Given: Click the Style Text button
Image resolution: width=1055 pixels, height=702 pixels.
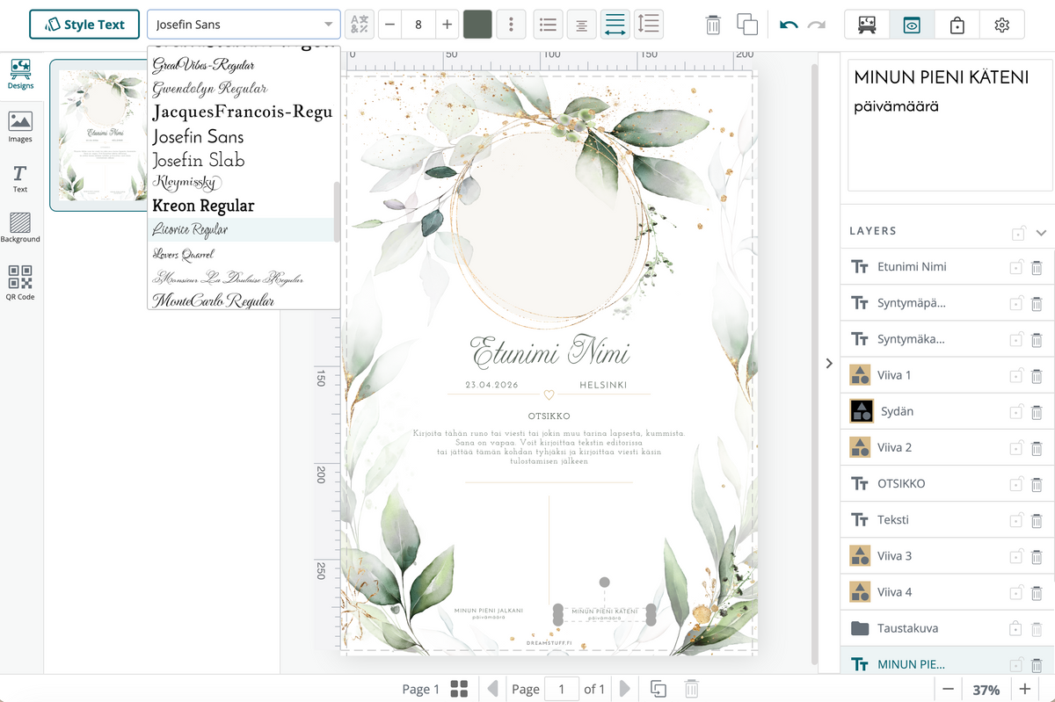Looking at the screenshot, I should click(x=84, y=25).
